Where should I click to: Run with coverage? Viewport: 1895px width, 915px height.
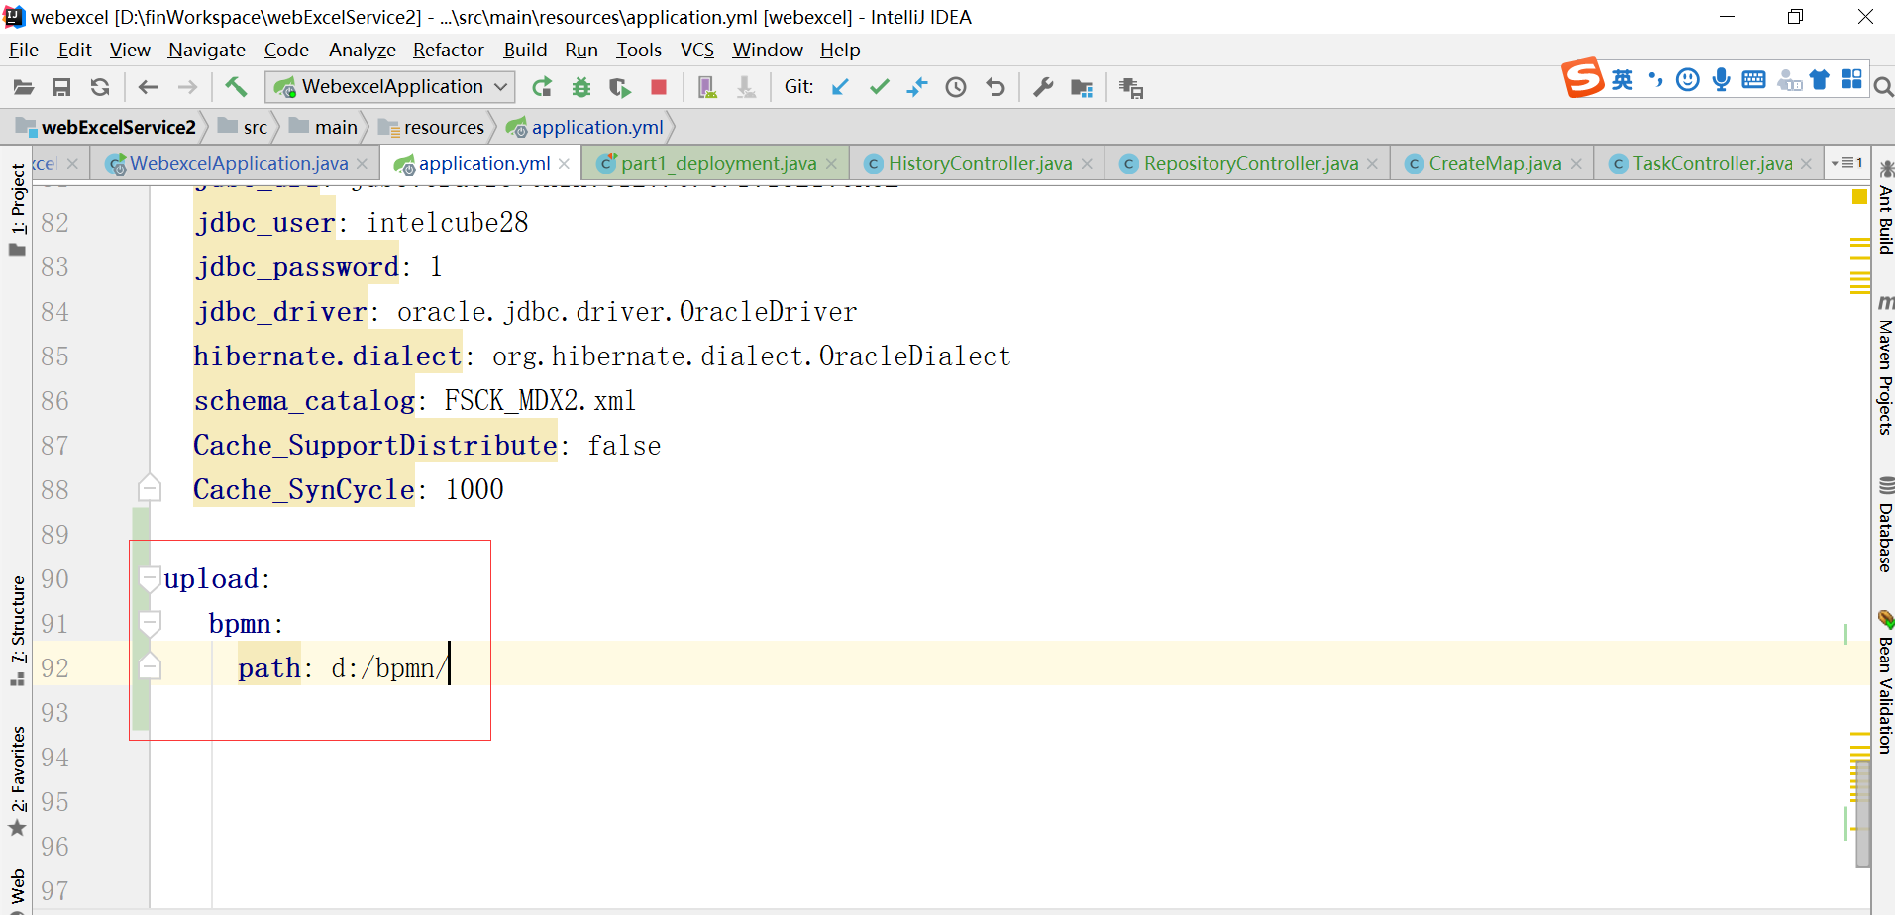click(x=618, y=87)
